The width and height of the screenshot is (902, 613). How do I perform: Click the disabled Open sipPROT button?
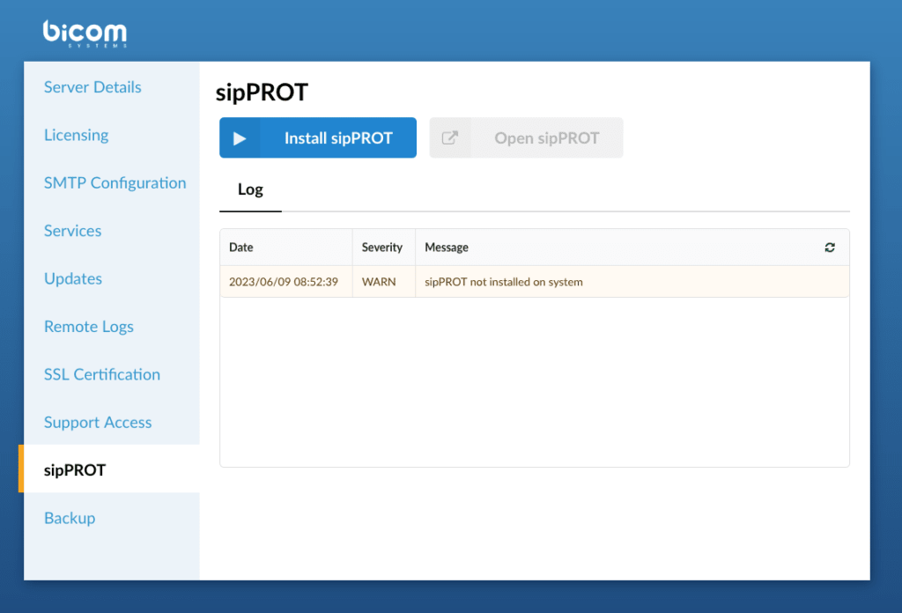[526, 138]
